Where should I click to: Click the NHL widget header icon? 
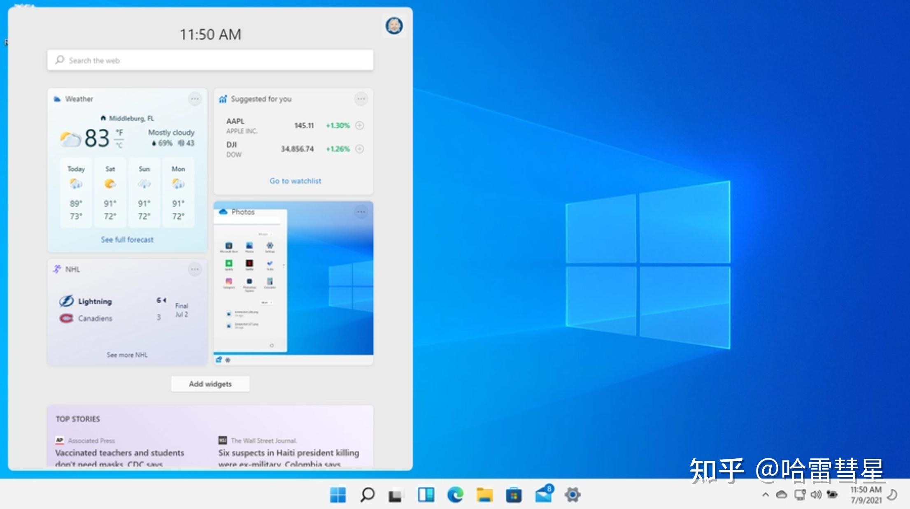tap(57, 269)
